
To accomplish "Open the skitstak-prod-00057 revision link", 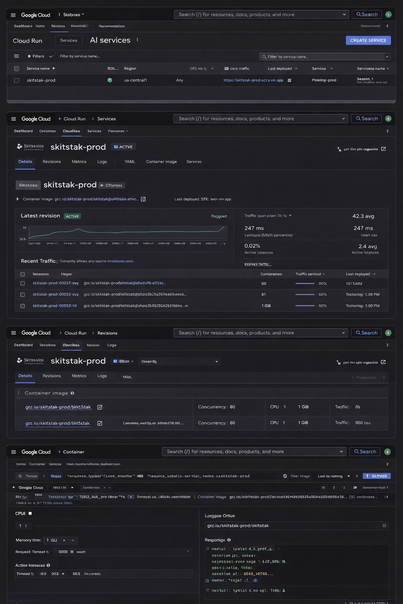I will pyautogui.click(x=55, y=283).
